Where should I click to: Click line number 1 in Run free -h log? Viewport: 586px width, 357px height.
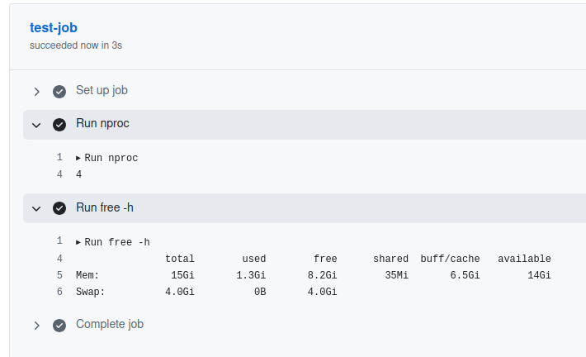click(59, 241)
